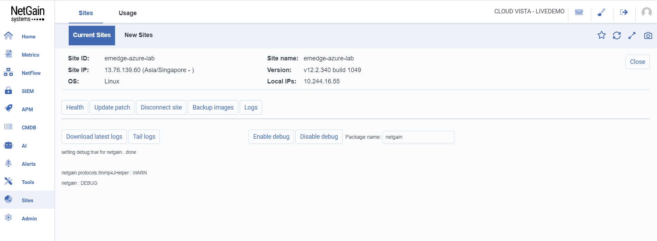Screen dimensions: 657x241
Task: Open the Admin menu label
Action: coord(29,219)
